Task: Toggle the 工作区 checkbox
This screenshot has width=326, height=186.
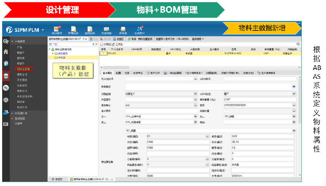Action: (x=113, y=44)
